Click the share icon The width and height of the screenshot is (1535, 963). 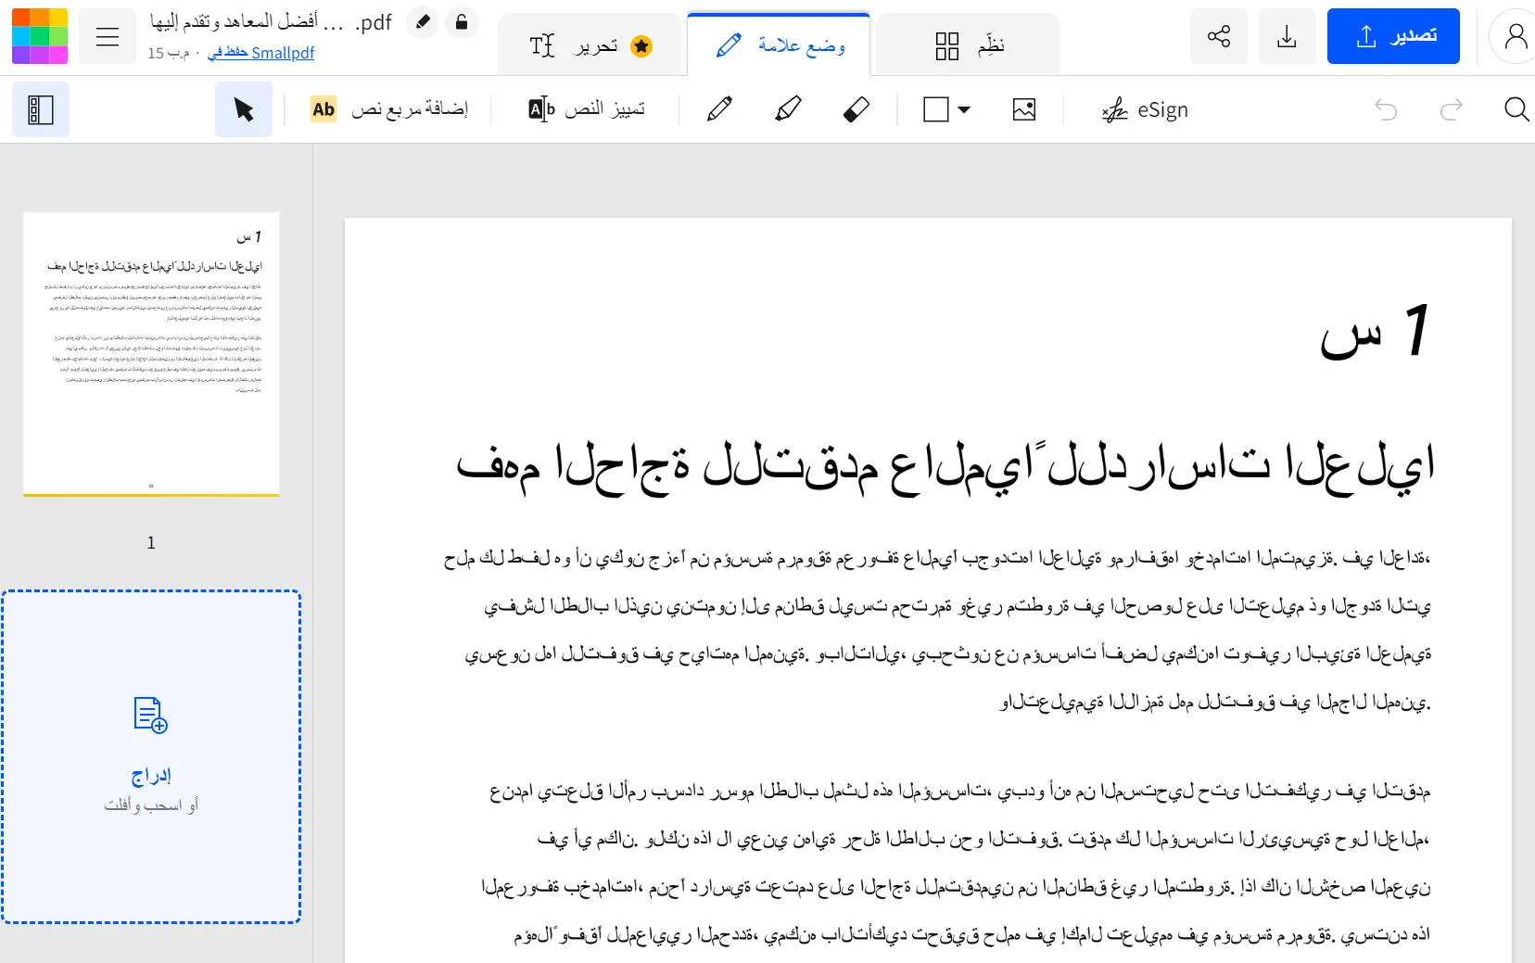(1217, 35)
